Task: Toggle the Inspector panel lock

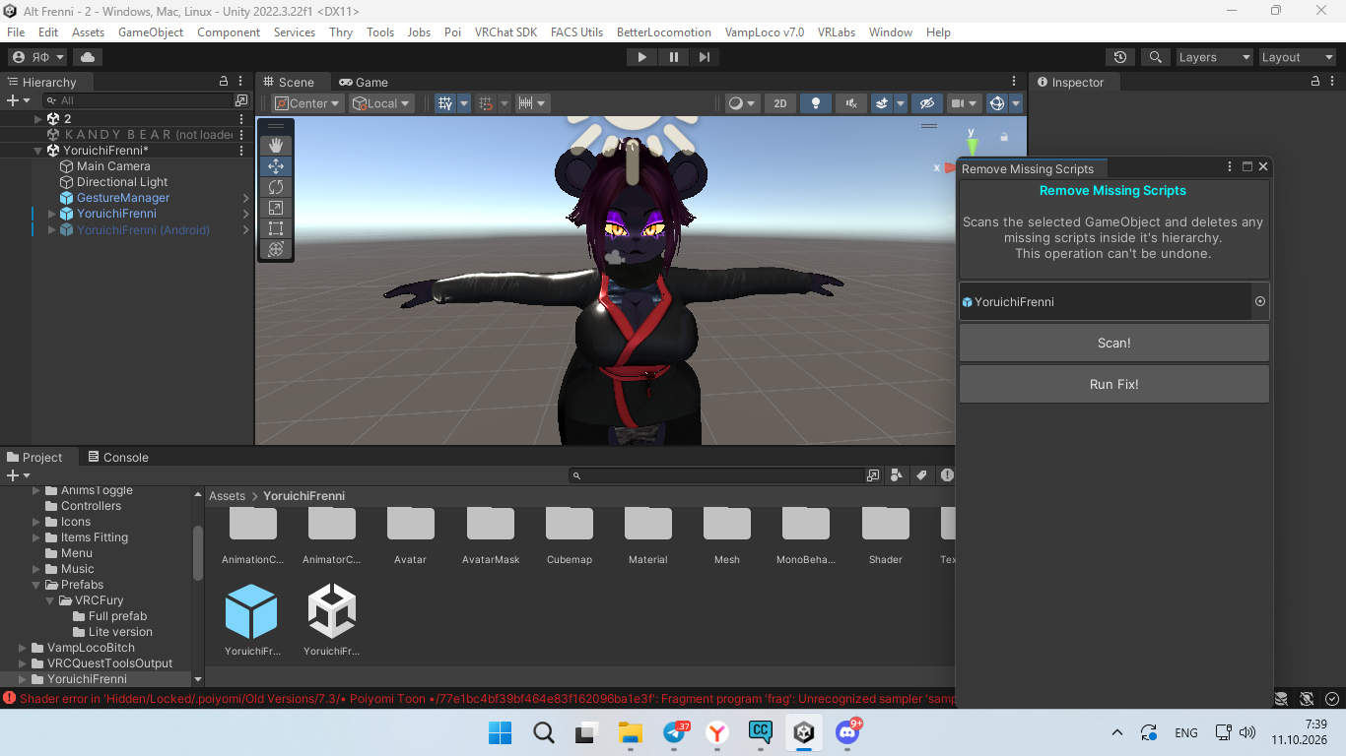Action: (x=1314, y=82)
